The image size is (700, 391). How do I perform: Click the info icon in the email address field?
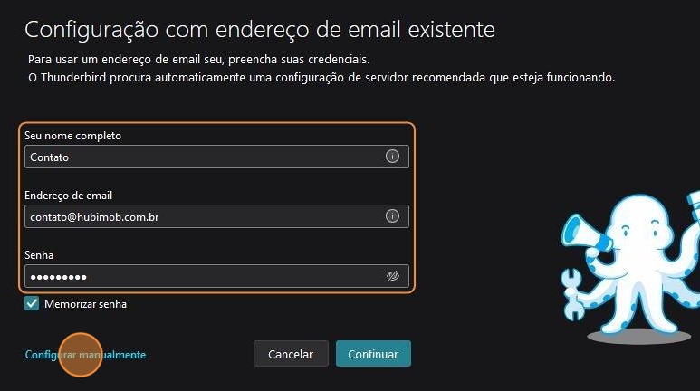[392, 216]
